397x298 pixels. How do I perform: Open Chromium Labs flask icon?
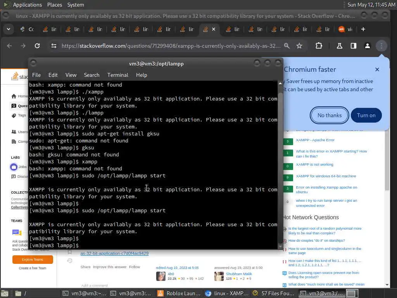tap(340, 46)
